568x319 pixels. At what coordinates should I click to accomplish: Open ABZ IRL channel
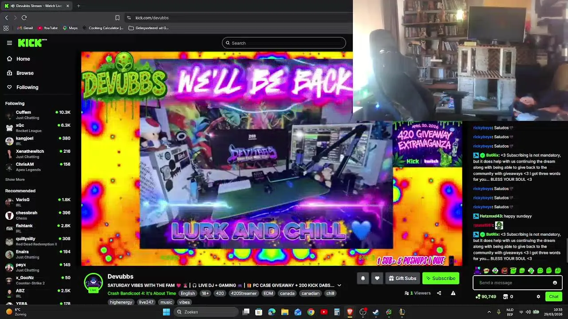[38, 293]
